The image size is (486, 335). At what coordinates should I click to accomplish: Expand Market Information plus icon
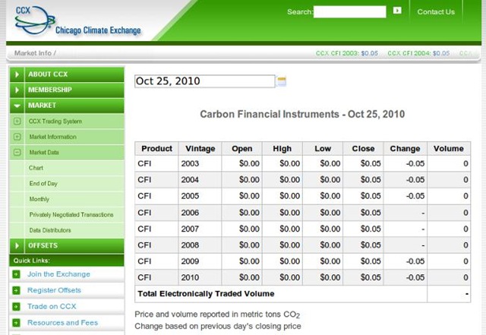(17, 137)
